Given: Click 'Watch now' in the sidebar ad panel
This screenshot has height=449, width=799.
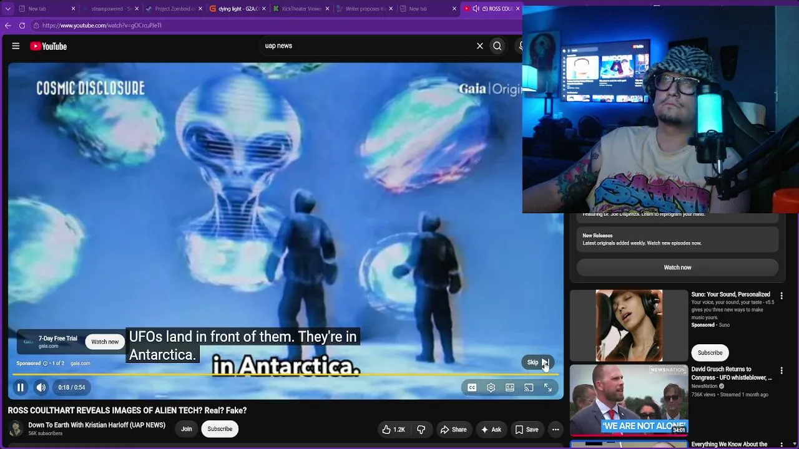Looking at the screenshot, I should [677, 268].
